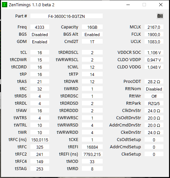Click the tRFC value 325

[x=40, y=147]
